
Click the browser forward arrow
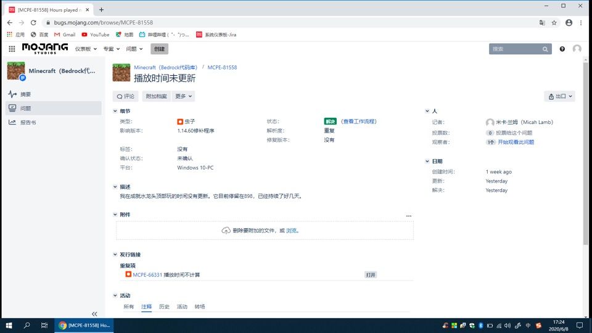pos(22,23)
